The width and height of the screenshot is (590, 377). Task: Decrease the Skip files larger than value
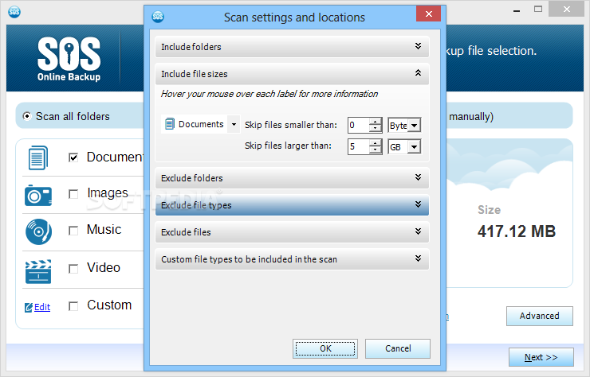376,150
